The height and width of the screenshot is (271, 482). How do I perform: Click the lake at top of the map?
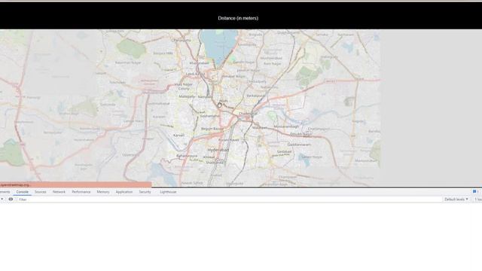218,46
